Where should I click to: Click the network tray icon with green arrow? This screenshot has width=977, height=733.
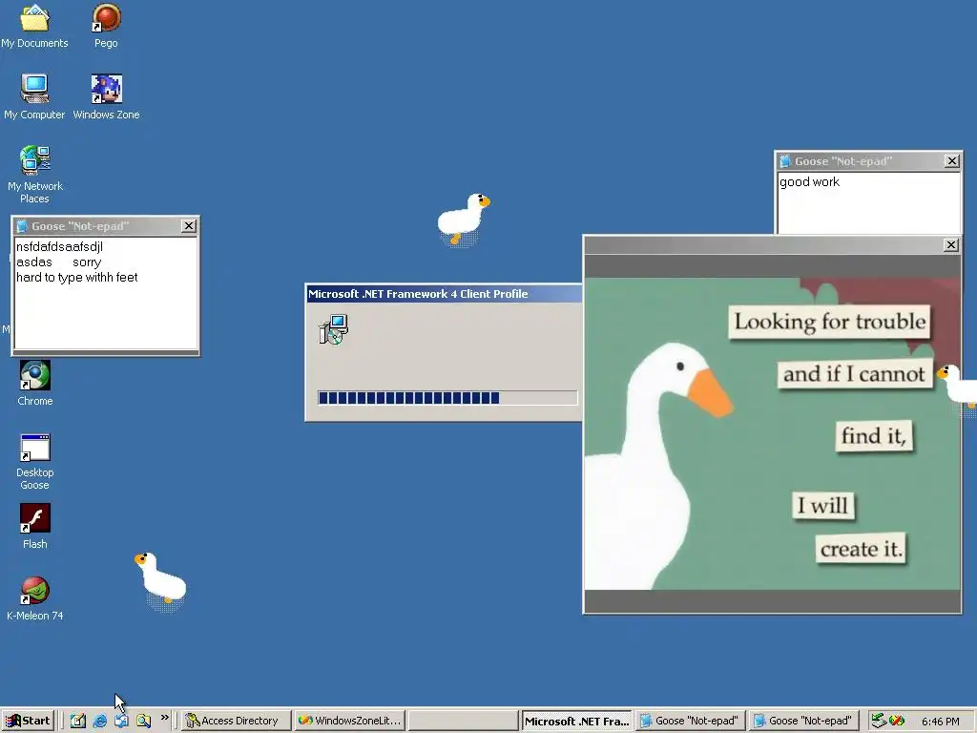point(879,721)
